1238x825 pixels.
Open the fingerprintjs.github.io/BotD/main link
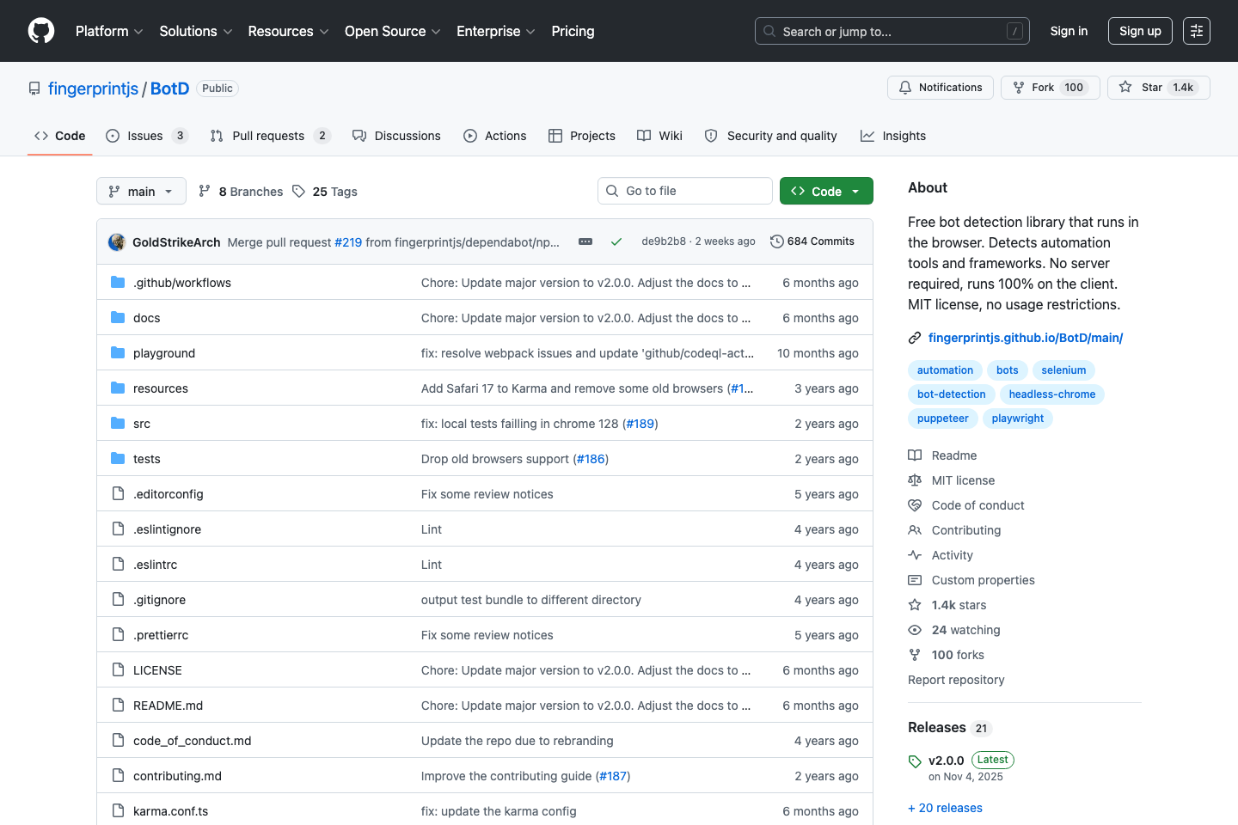[x=1026, y=337]
